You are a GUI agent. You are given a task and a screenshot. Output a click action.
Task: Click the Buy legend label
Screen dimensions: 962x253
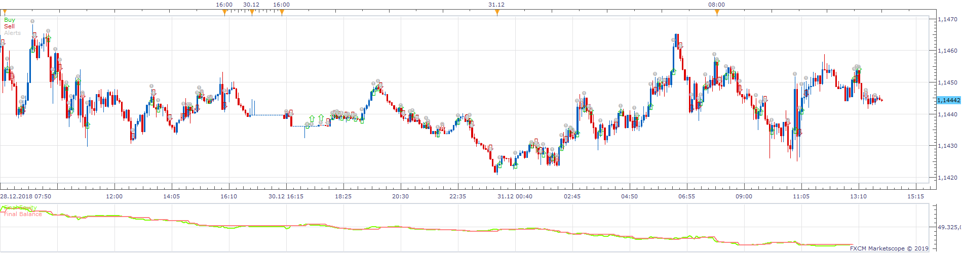(10, 20)
